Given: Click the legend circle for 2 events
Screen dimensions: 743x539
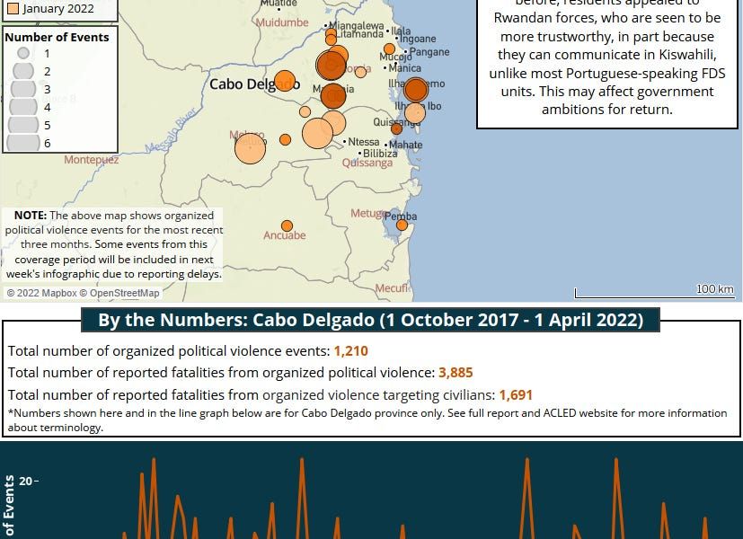Looking at the screenshot, I should (23, 71).
